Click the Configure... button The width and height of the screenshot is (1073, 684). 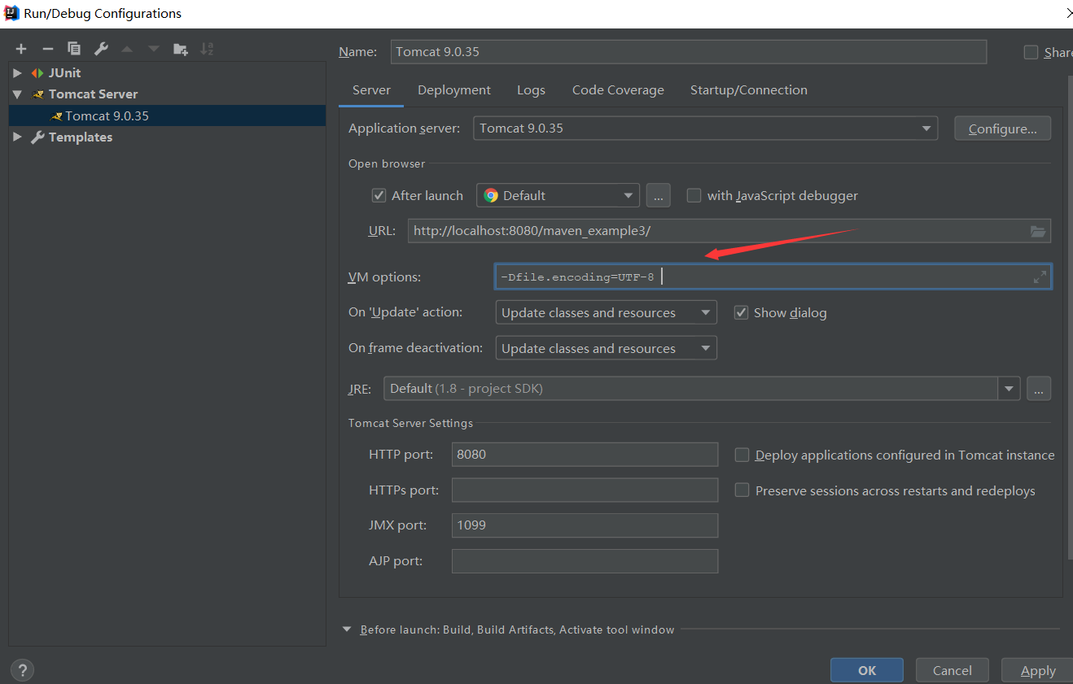(1002, 129)
